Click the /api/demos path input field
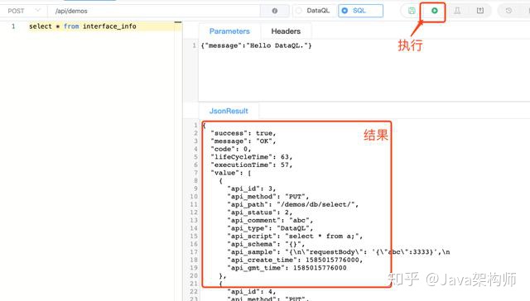 (x=157, y=11)
